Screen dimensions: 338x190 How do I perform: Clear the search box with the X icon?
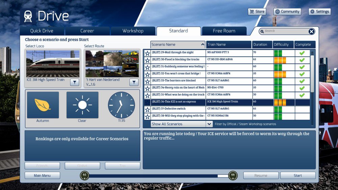[x=311, y=31]
